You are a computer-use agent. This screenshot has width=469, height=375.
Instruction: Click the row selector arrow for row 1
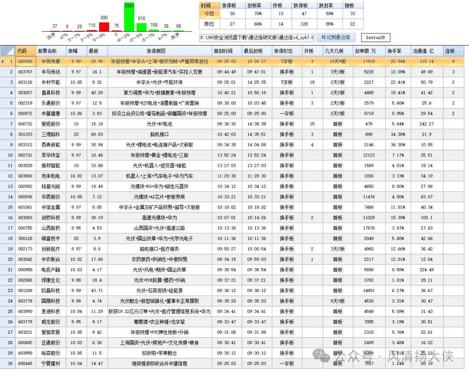pos(3,62)
